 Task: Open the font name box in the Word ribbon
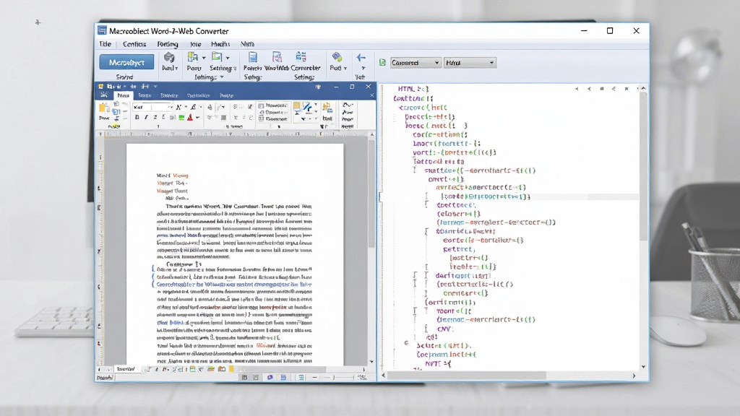152,107
